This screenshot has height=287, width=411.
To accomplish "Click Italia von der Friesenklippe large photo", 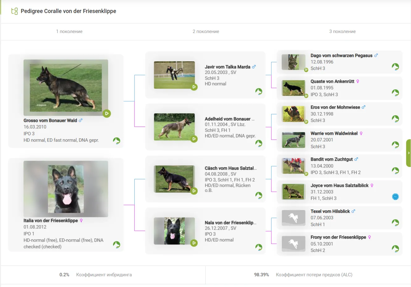I will pos(66,189).
